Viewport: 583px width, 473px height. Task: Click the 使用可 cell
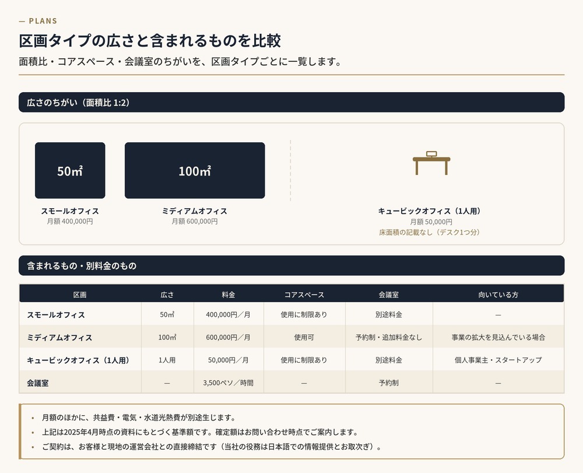[x=304, y=337]
